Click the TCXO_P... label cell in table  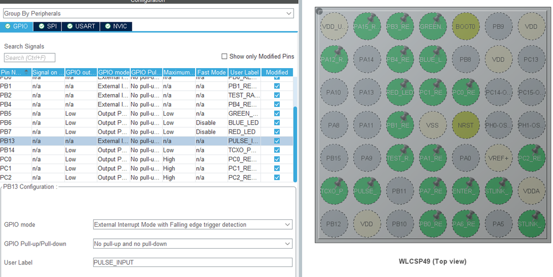(x=244, y=150)
